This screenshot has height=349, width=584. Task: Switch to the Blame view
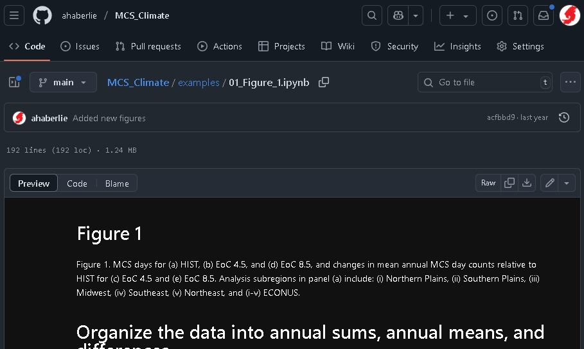117,183
